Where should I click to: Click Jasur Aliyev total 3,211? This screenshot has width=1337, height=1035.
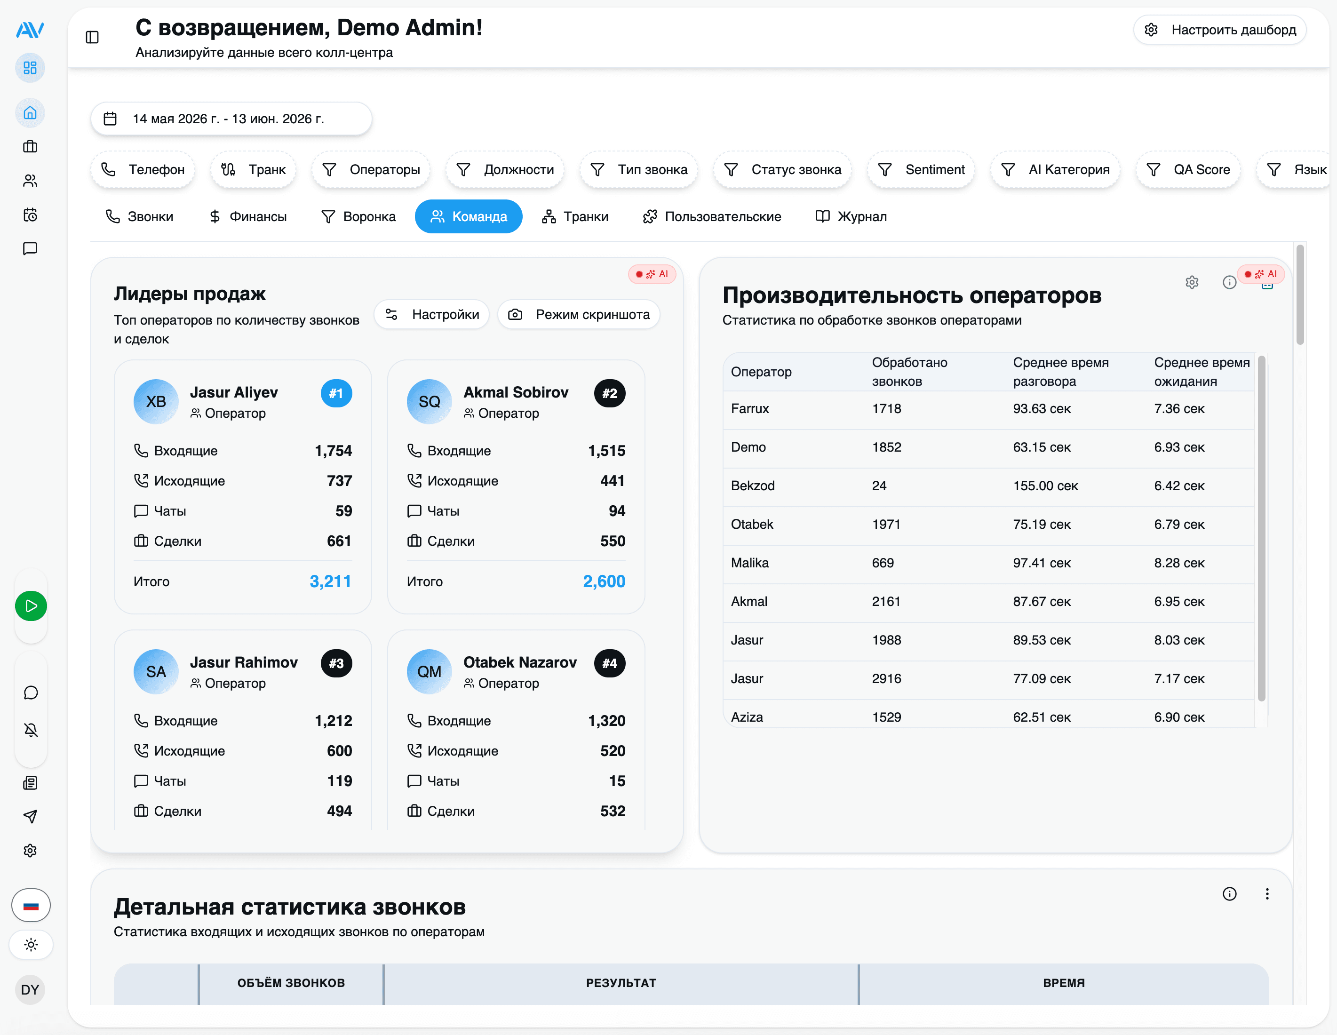[331, 581]
